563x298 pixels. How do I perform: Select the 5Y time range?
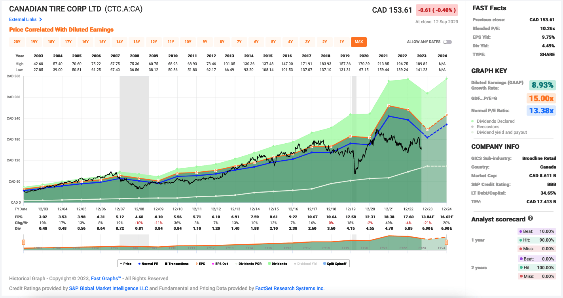[273, 42]
